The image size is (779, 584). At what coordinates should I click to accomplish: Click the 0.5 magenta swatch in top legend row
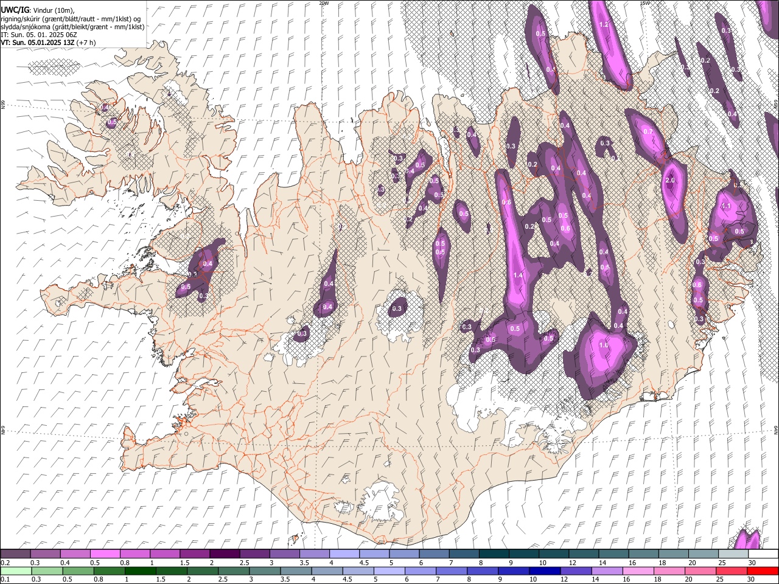pos(105,554)
